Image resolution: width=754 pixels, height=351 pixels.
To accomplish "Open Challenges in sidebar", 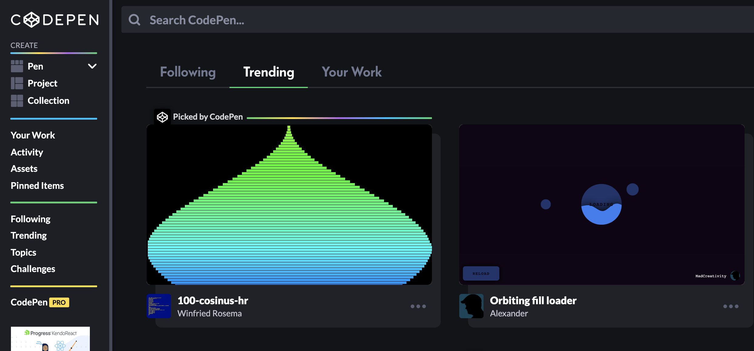I will [x=33, y=269].
